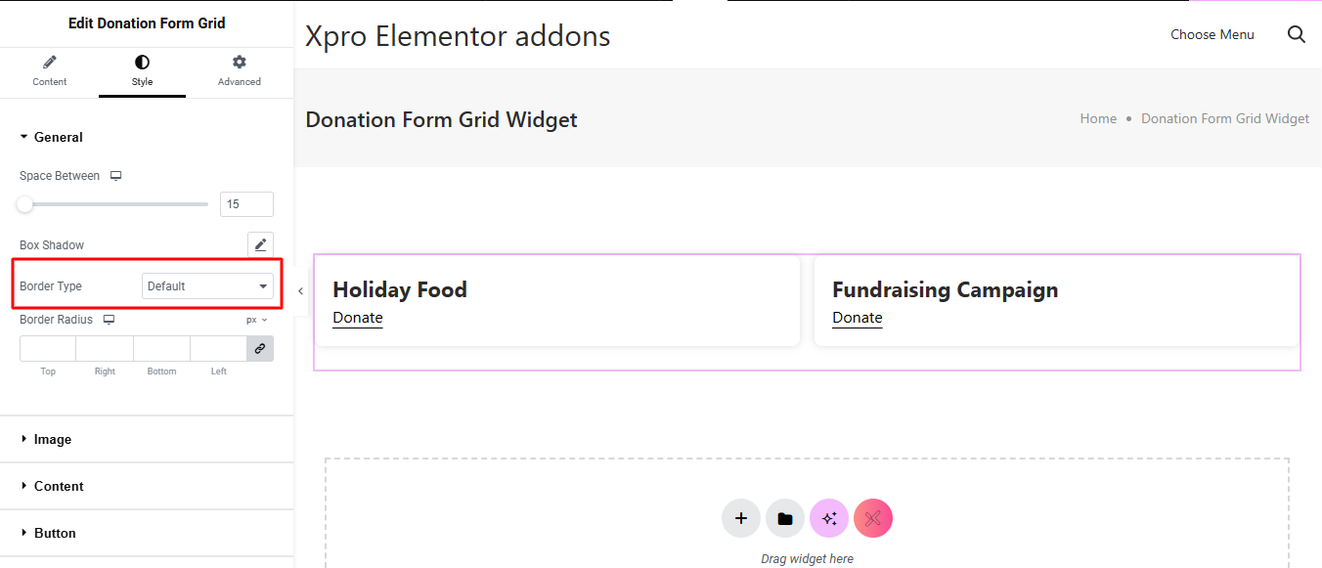Image resolution: width=1322 pixels, height=568 pixels.
Task: Switch to the Advanced tab
Action: (239, 71)
